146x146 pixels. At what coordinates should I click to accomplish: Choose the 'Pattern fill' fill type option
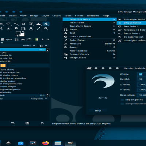click(x=5, y=61)
